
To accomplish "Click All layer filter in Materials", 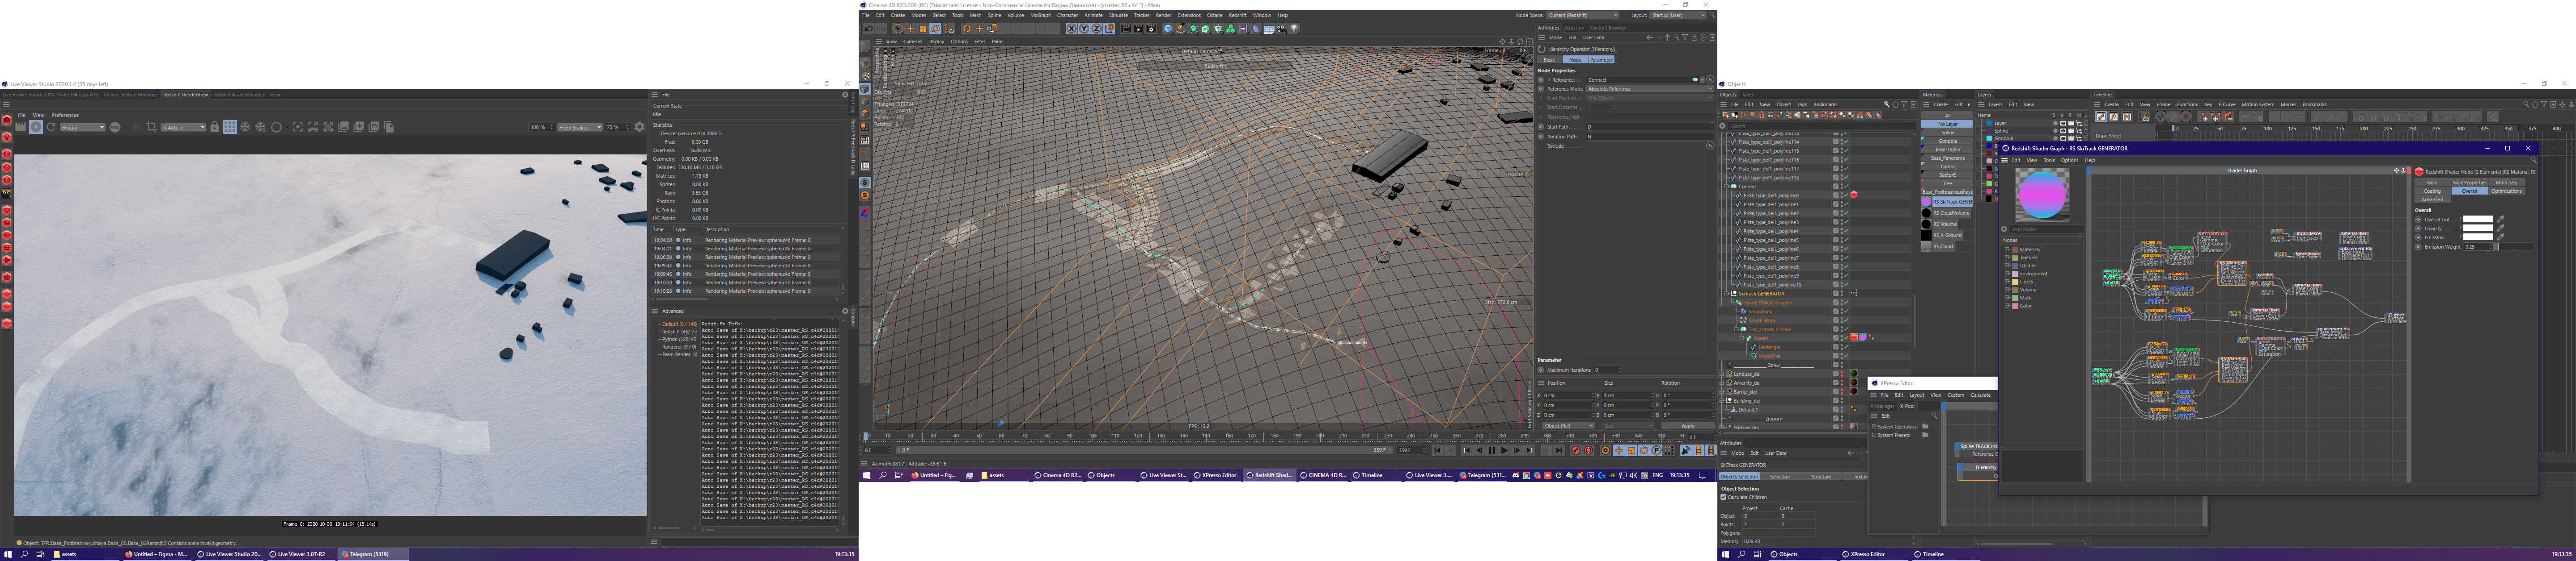I will tap(1947, 115).
